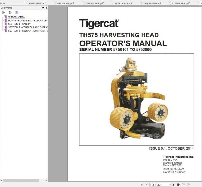Open the INTRODUCTION bookmark
The height and width of the screenshot is (187, 202).
[x=16, y=17]
